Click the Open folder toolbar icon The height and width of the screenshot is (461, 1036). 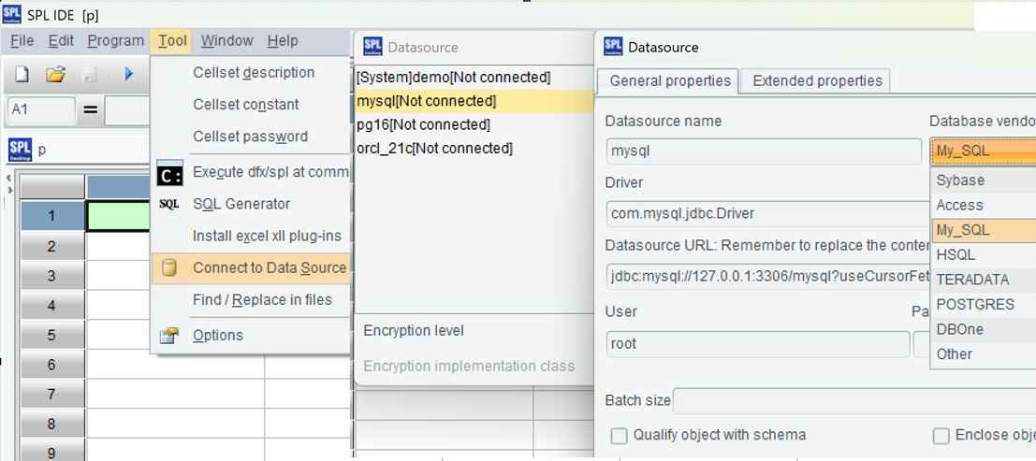(x=55, y=74)
